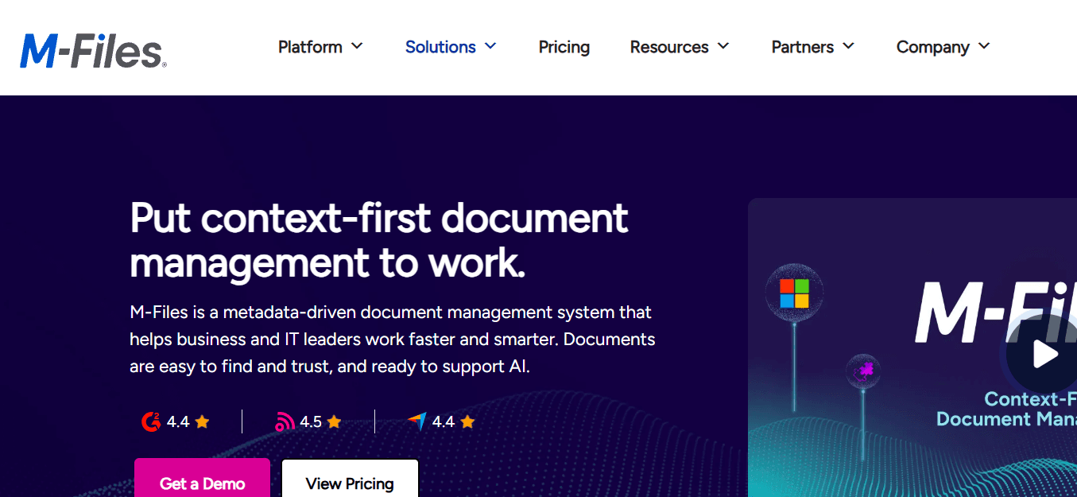Play the M-Files video

pyautogui.click(x=1045, y=354)
